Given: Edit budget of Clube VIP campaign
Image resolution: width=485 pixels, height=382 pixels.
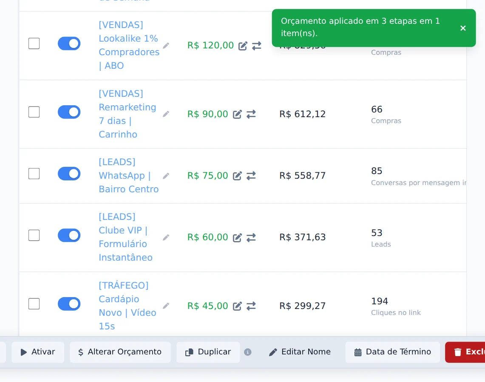Looking at the screenshot, I should click(237, 237).
